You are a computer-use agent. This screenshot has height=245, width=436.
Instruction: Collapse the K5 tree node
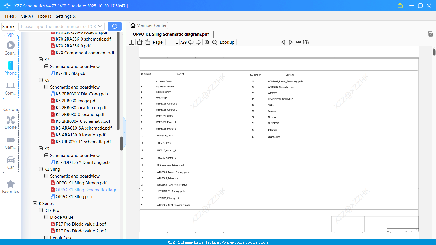point(41,80)
